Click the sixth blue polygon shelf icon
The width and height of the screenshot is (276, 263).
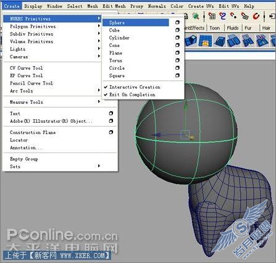click(262, 40)
